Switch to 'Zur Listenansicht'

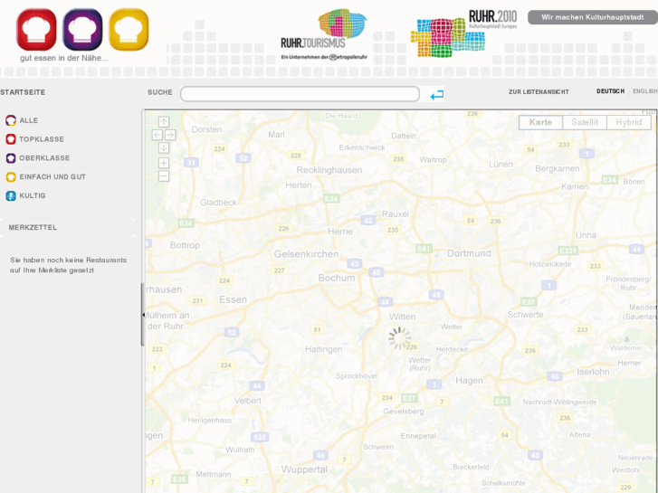(539, 92)
